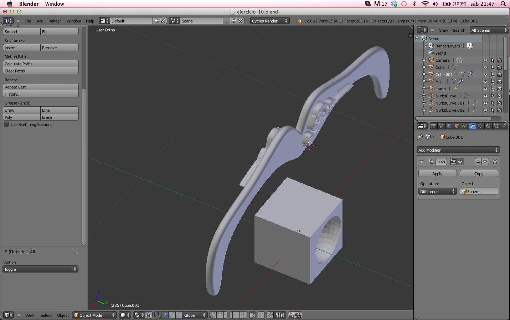
Task: Click the Calculate Paths button
Action: [x=41, y=64]
